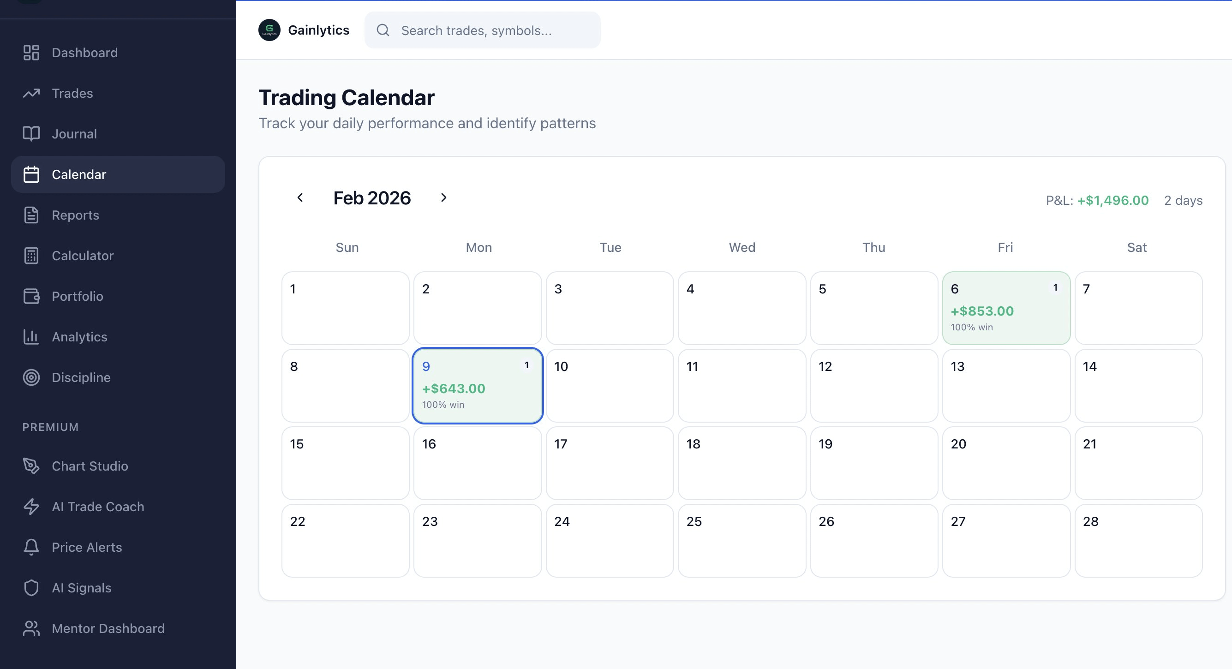Advance to next month with right chevron
The width and height of the screenshot is (1232, 669).
pos(443,197)
